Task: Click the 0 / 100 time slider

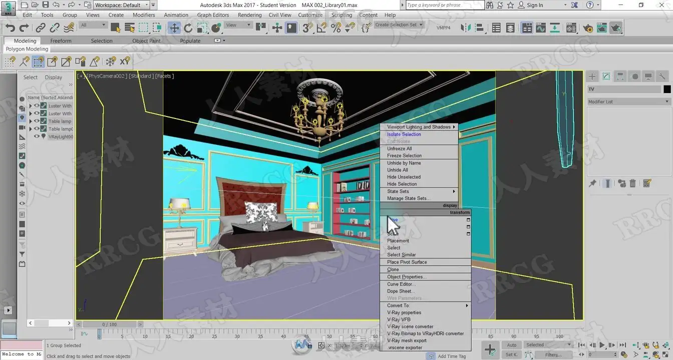Action: pyautogui.click(x=109, y=324)
